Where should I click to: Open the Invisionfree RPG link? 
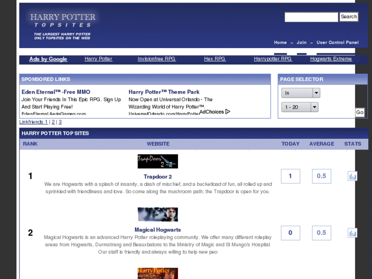157,59
